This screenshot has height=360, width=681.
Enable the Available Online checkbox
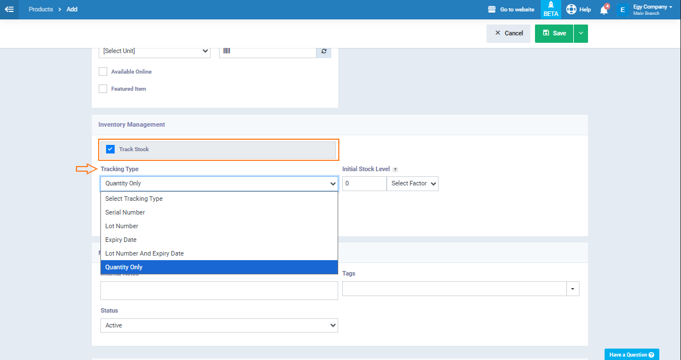[103, 72]
